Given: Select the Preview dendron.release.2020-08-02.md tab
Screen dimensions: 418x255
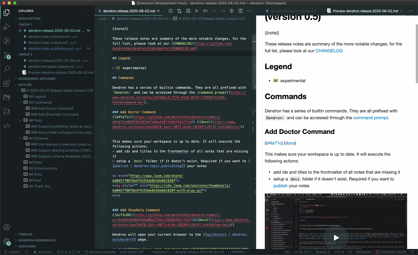Looking at the screenshot, I should point(365,11).
